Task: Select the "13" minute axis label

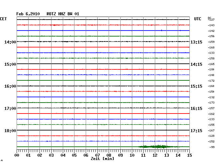Action: (x=166, y=155)
